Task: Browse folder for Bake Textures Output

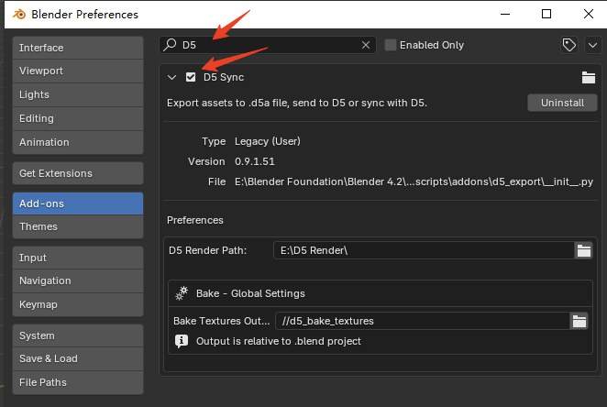Action: [x=579, y=321]
